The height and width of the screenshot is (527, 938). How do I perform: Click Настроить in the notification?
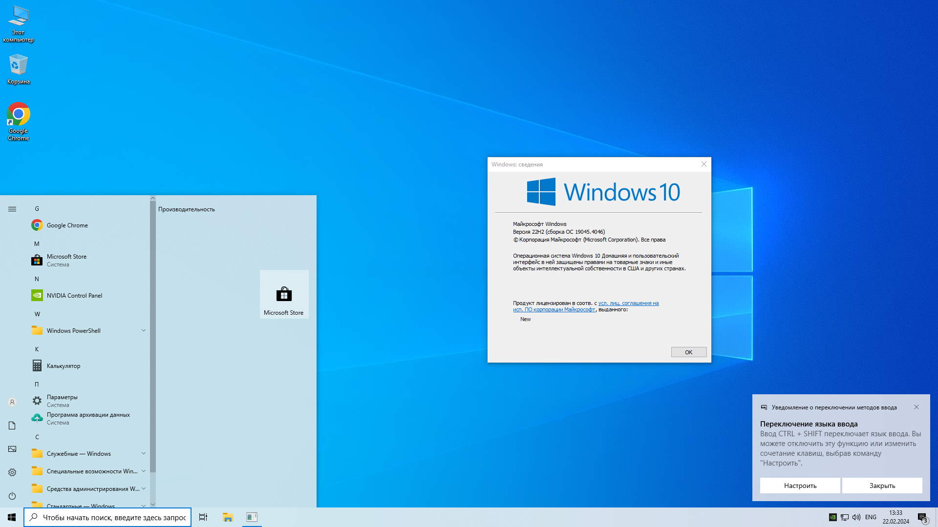(800, 486)
